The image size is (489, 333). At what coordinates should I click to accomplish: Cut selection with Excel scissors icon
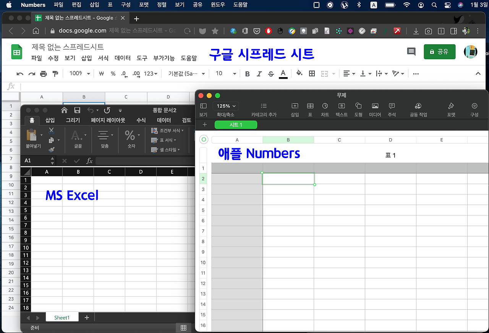(x=52, y=131)
